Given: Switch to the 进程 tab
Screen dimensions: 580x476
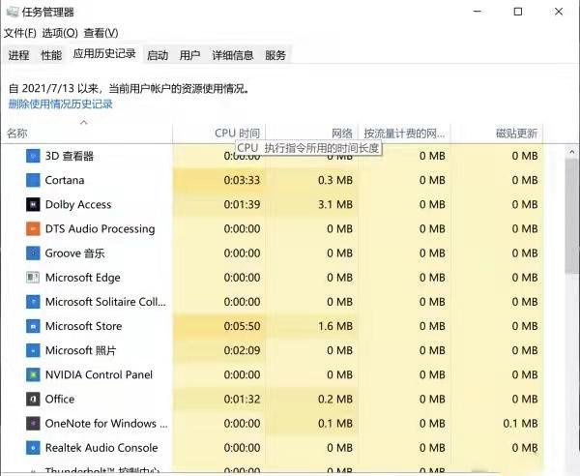Looking at the screenshot, I should tap(18, 55).
